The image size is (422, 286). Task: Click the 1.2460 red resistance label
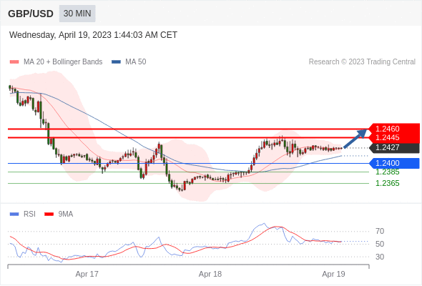pos(393,129)
